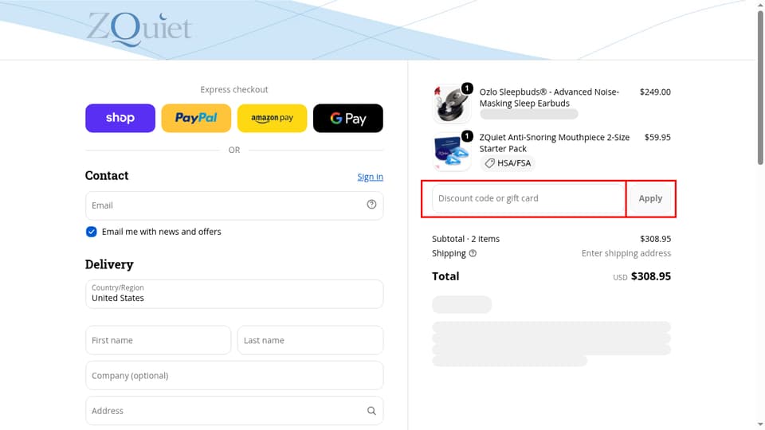Focus the Discount code or gift card field

(528, 198)
